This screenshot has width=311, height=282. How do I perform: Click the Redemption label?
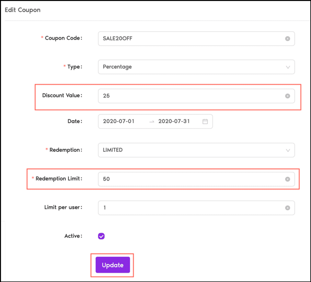click(x=66, y=150)
